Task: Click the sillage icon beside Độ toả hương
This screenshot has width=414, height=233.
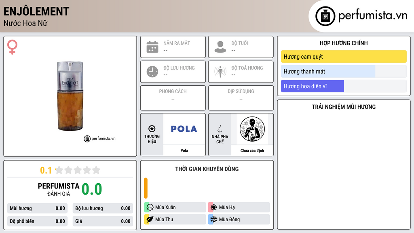Action: pos(220,72)
